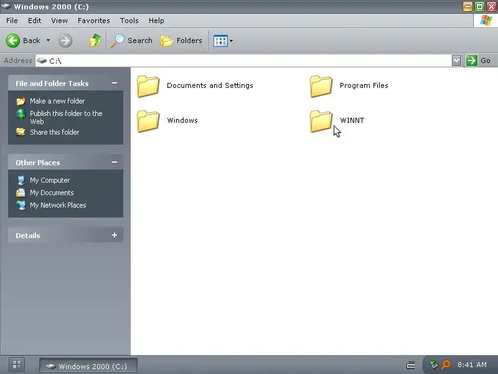
Task: Click the drive icon in Address bar
Action: tap(42, 60)
